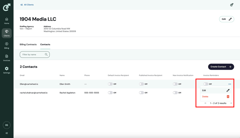Click the search magnifier in the filter box

[x=46, y=54]
